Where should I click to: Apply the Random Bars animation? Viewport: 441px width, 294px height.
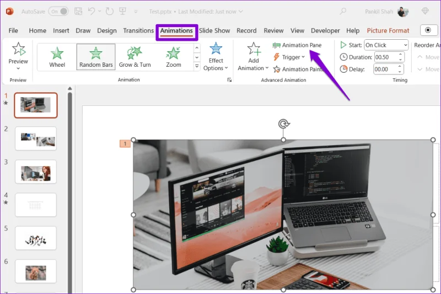pyautogui.click(x=96, y=57)
